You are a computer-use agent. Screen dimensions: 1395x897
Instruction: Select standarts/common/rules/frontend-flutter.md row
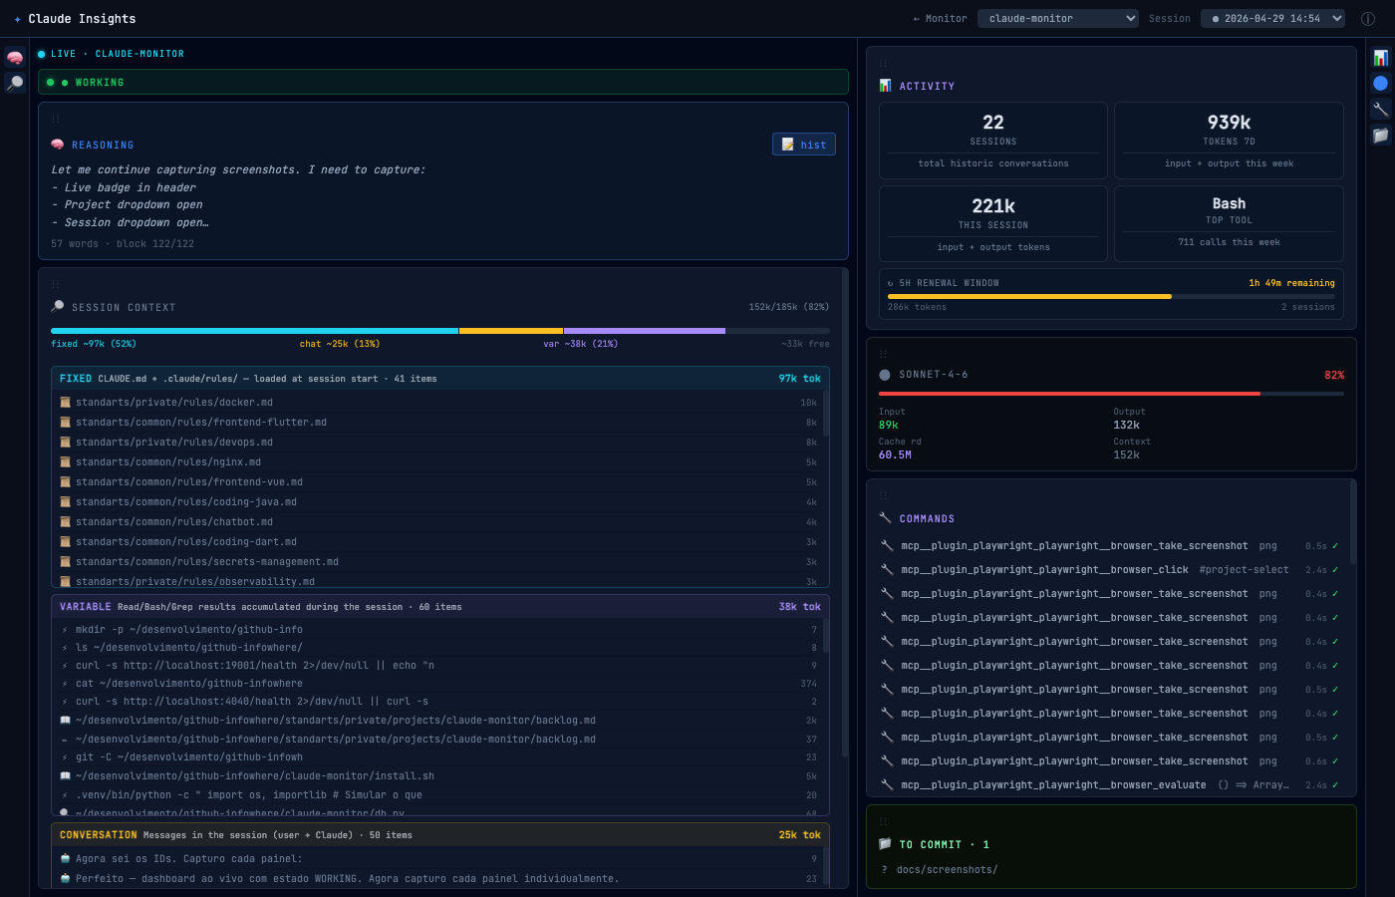(438, 423)
